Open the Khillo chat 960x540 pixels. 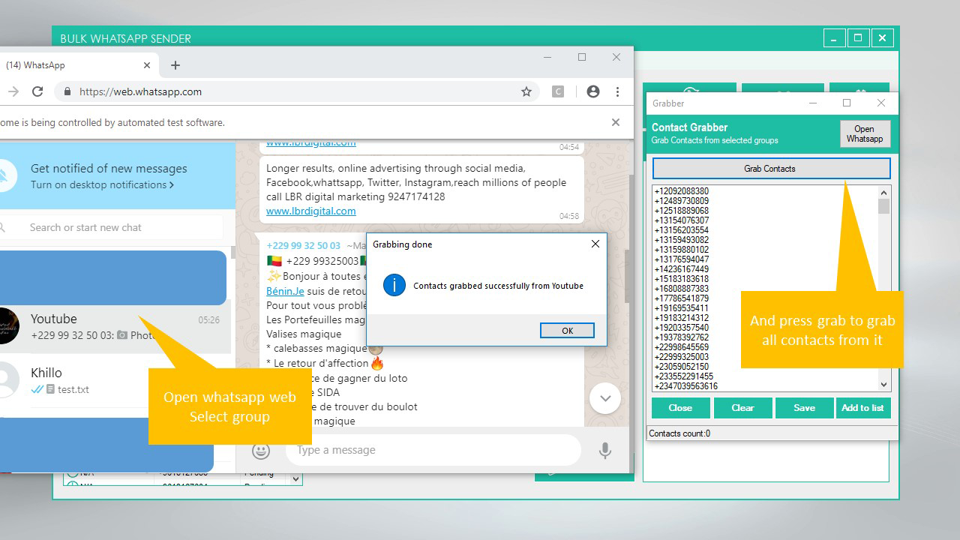click(x=115, y=381)
